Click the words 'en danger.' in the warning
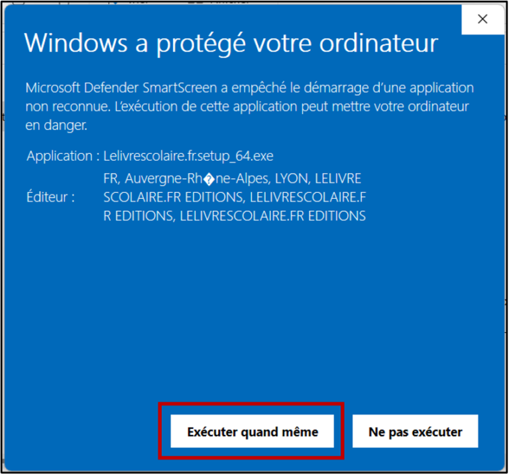Image resolution: width=509 pixels, height=474 pixels. click(56, 125)
